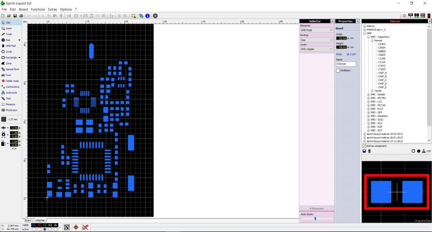Set S1 layer as active
The height and width of the screenshot is (232, 432).
coord(39,229)
